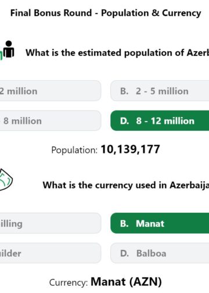The width and height of the screenshot is (209, 293).
Task: Click the currency banknote icon
Action: pos(6,180)
